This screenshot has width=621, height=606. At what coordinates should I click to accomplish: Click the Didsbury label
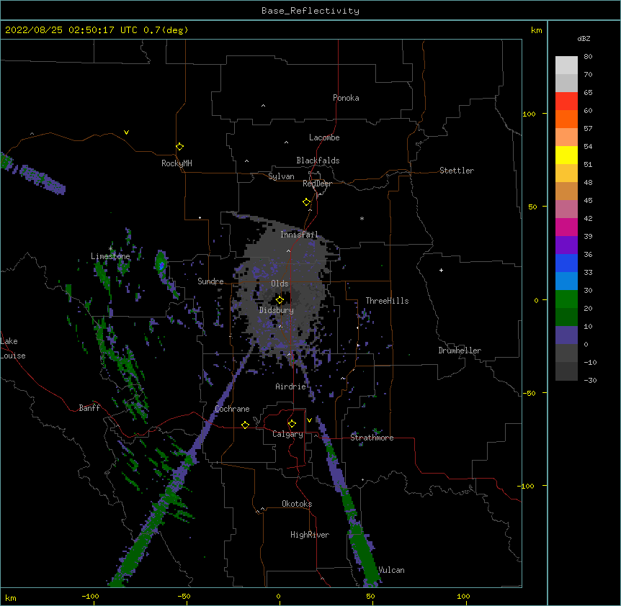(x=277, y=310)
